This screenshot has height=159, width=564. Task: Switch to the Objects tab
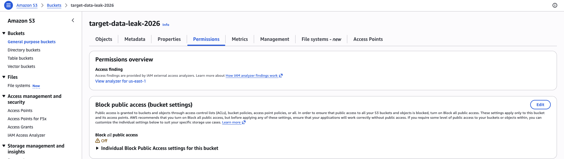104,39
